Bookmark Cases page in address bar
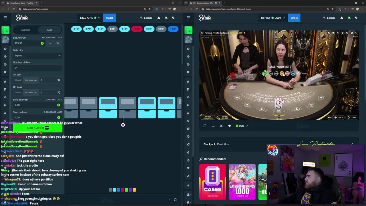 coord(150,9)
